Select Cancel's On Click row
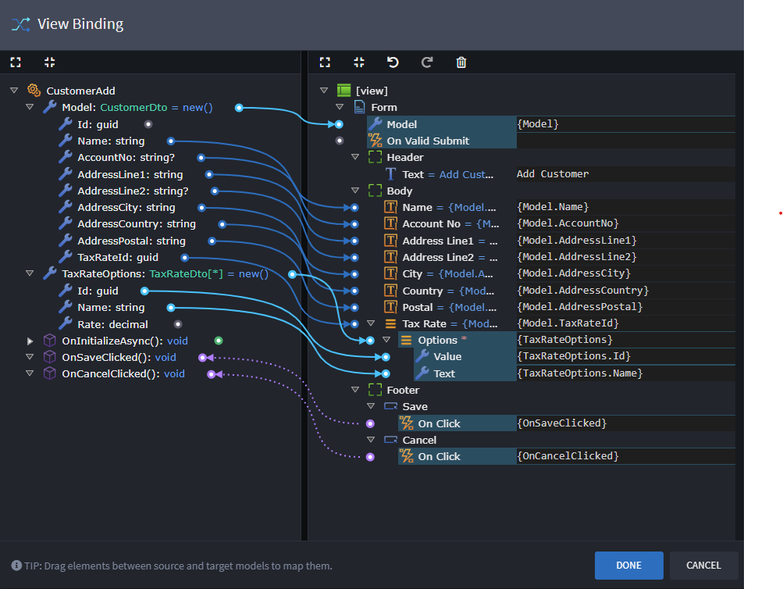Screen dimensions: 783x589 coord(457,456)
